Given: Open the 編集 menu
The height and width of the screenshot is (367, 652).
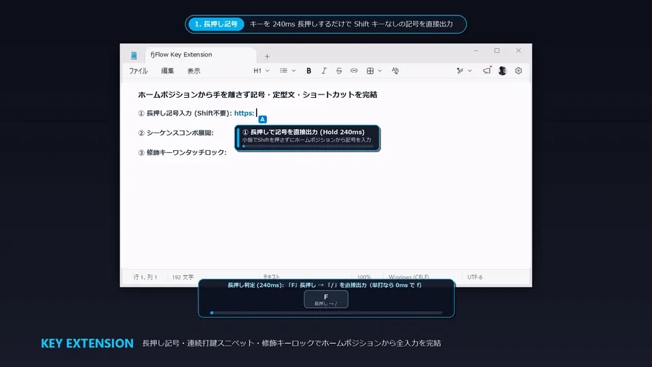Looking at the screenshot, I should 167,71.
